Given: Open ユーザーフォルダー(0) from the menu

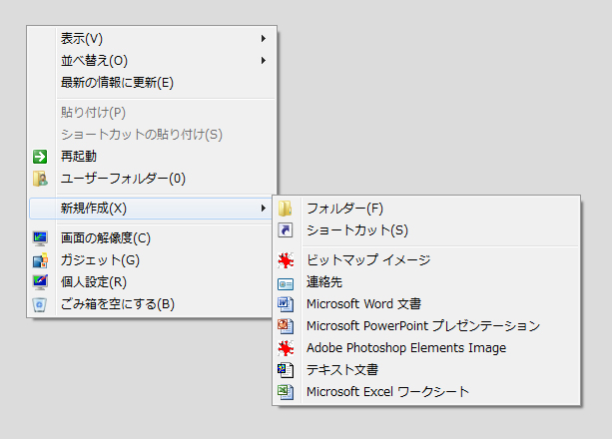Looking at the screenshot, I should click(153, 179).
